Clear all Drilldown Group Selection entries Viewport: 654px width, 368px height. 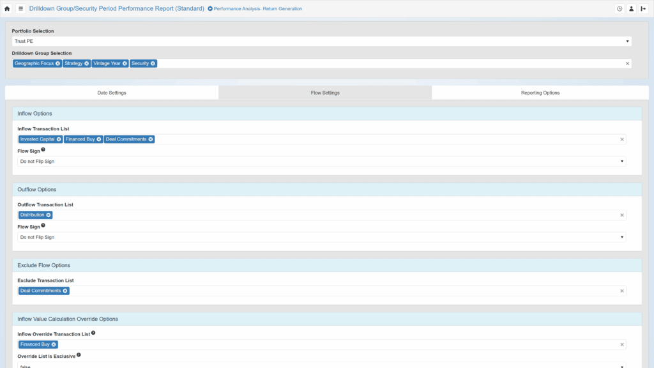[x=627, y=64]
